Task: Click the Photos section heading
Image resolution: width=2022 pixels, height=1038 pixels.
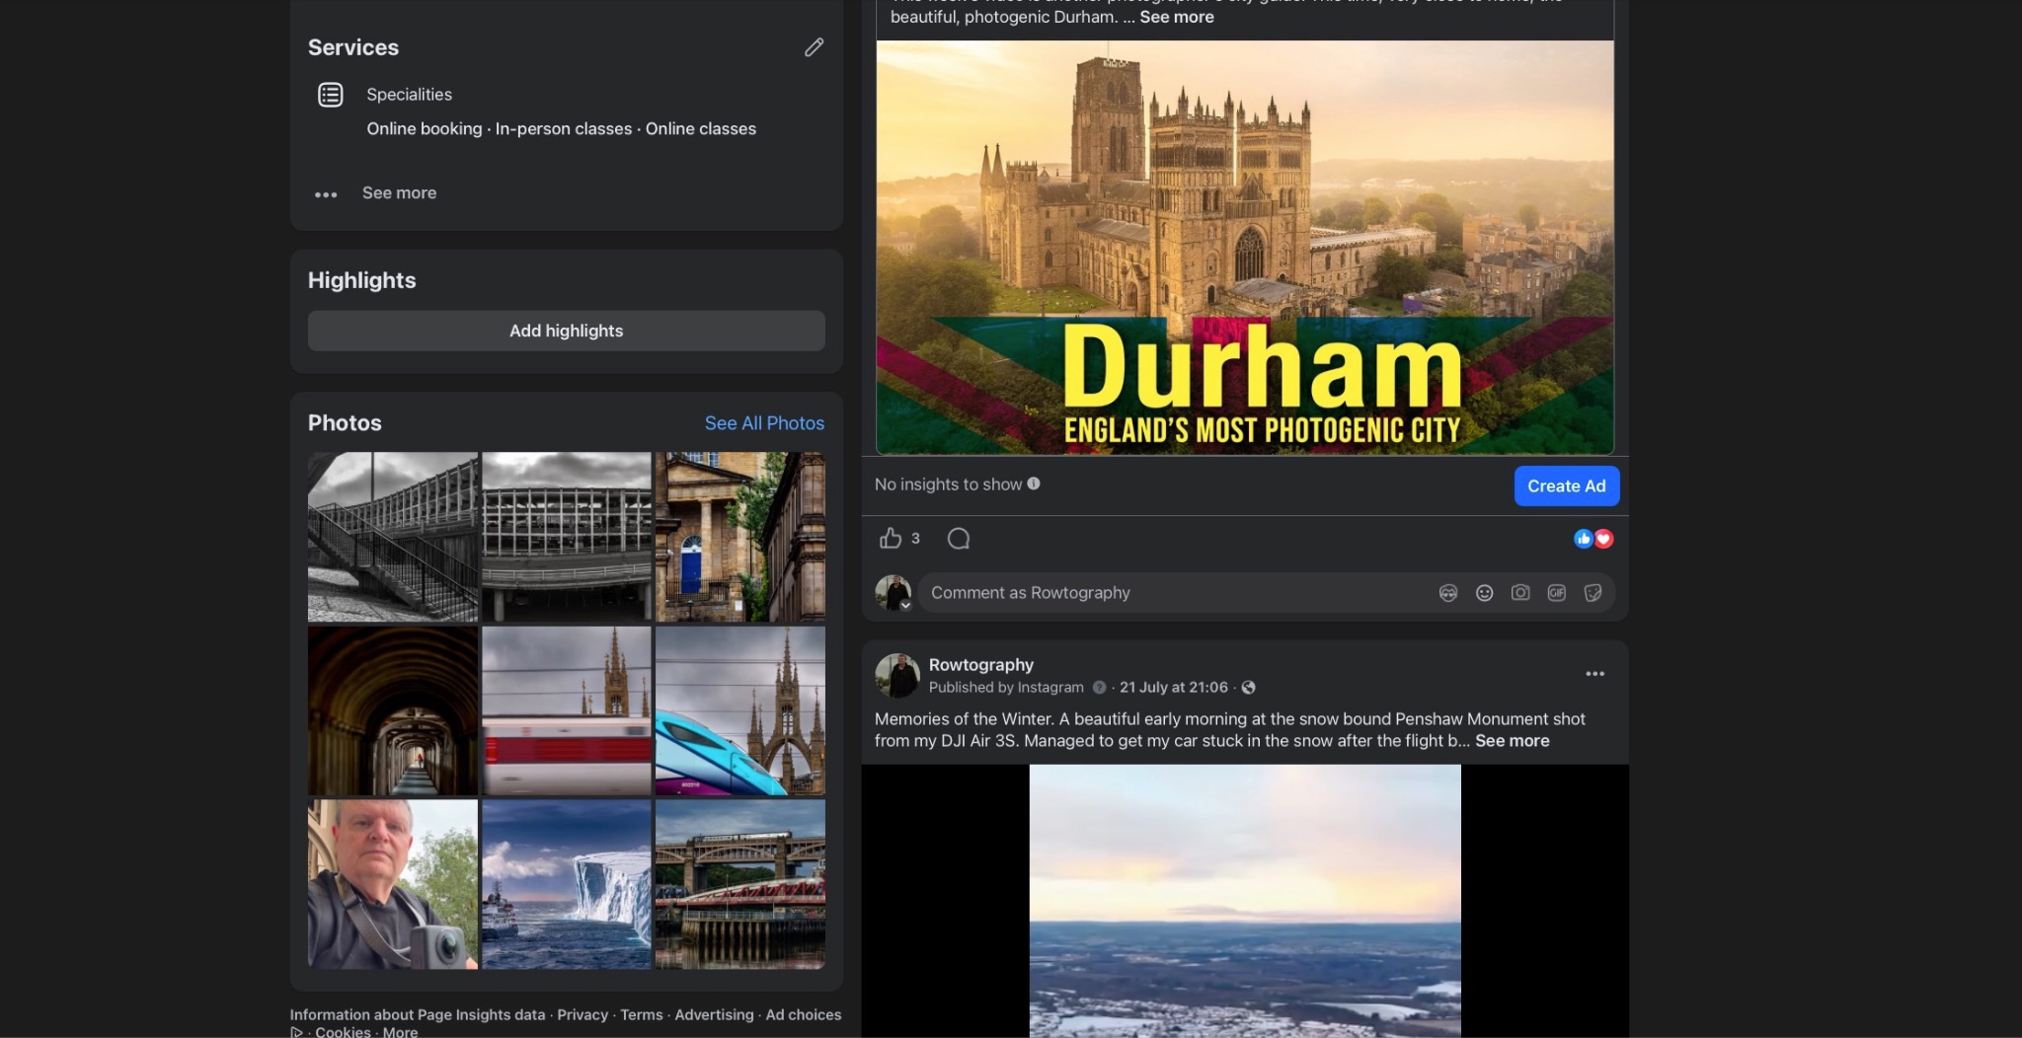Action: (x=345, y=423)
